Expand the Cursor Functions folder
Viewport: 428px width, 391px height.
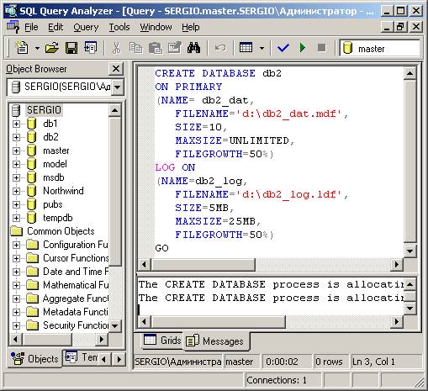point(16,258)
